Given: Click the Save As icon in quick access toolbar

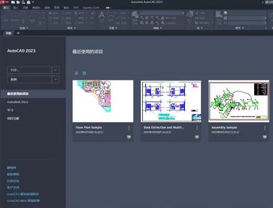Looking at the screenshot, I should (x=28, y=2).
